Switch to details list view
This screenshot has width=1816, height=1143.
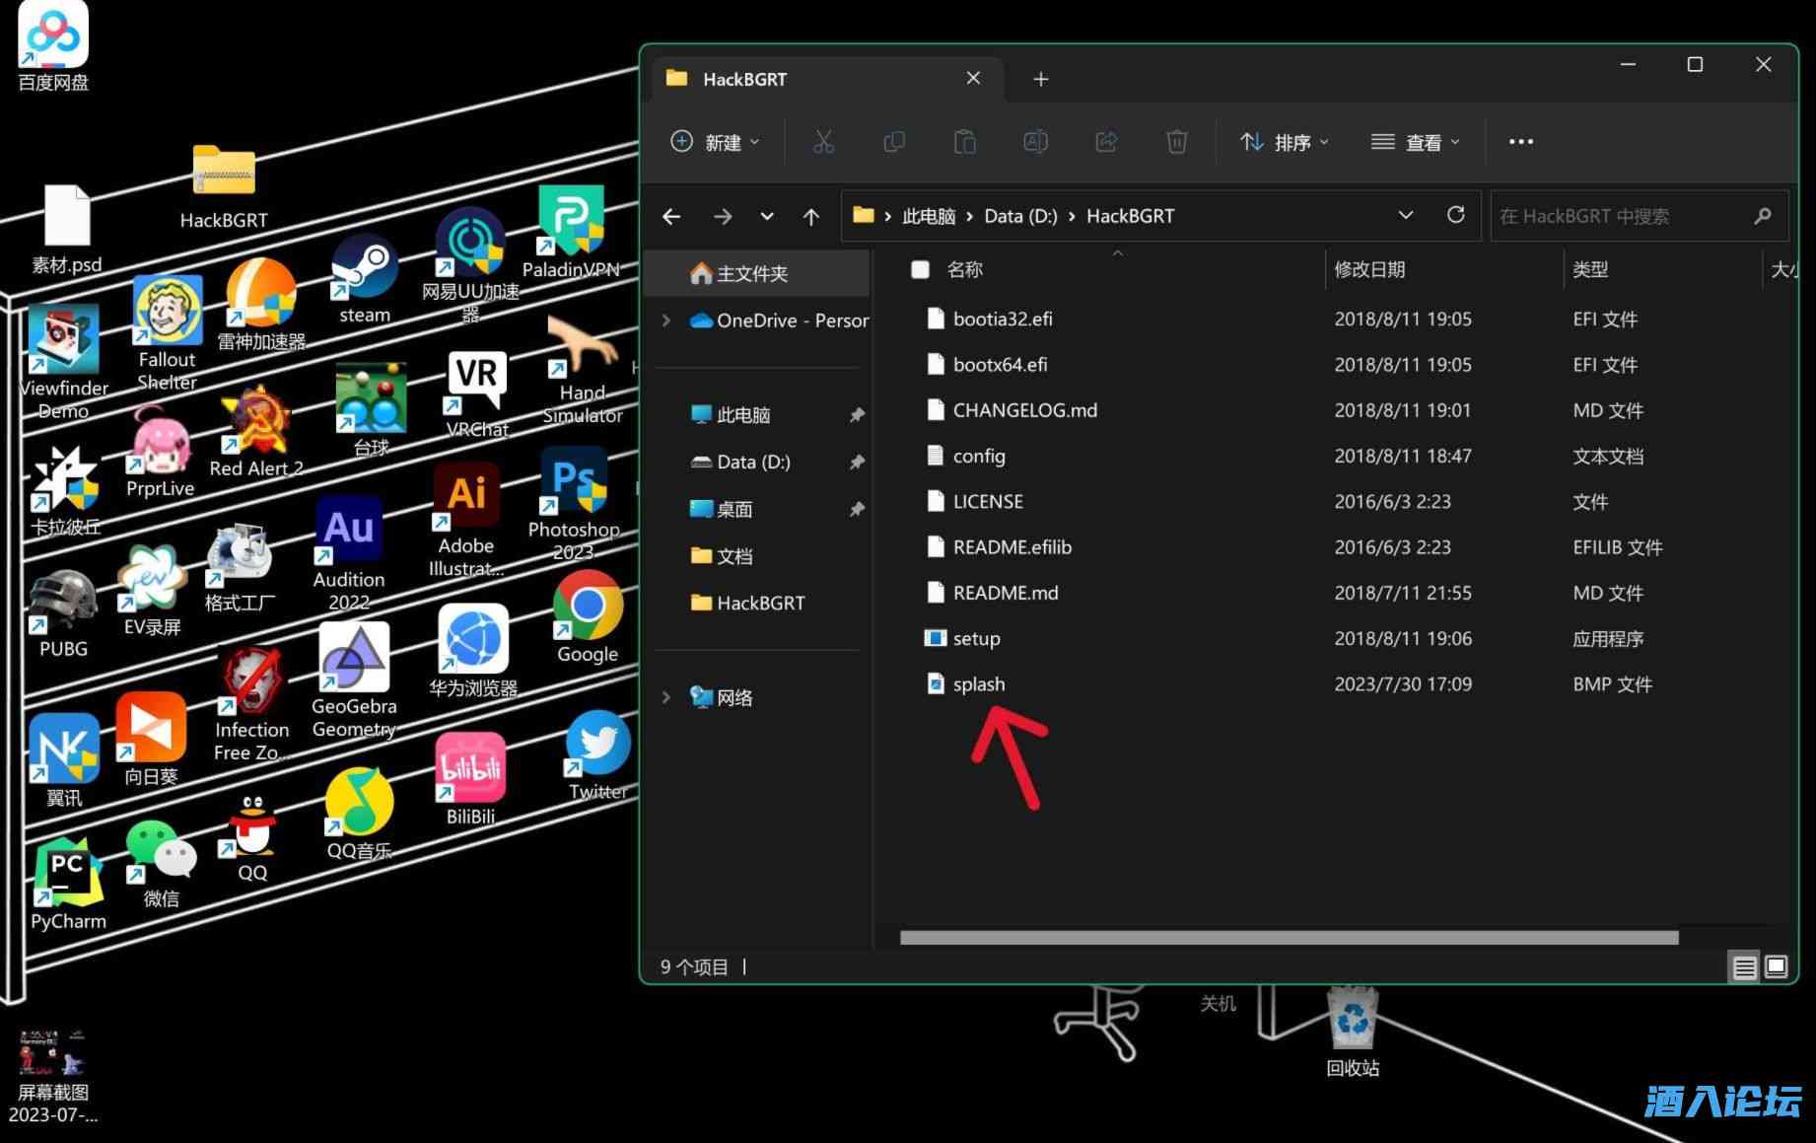(1744, 966)
